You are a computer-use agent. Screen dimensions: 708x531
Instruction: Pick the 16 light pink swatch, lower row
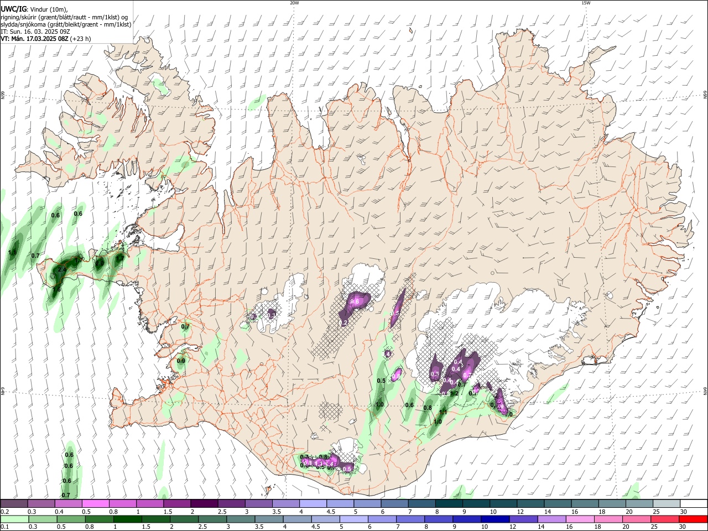click(x=579, y=519)
